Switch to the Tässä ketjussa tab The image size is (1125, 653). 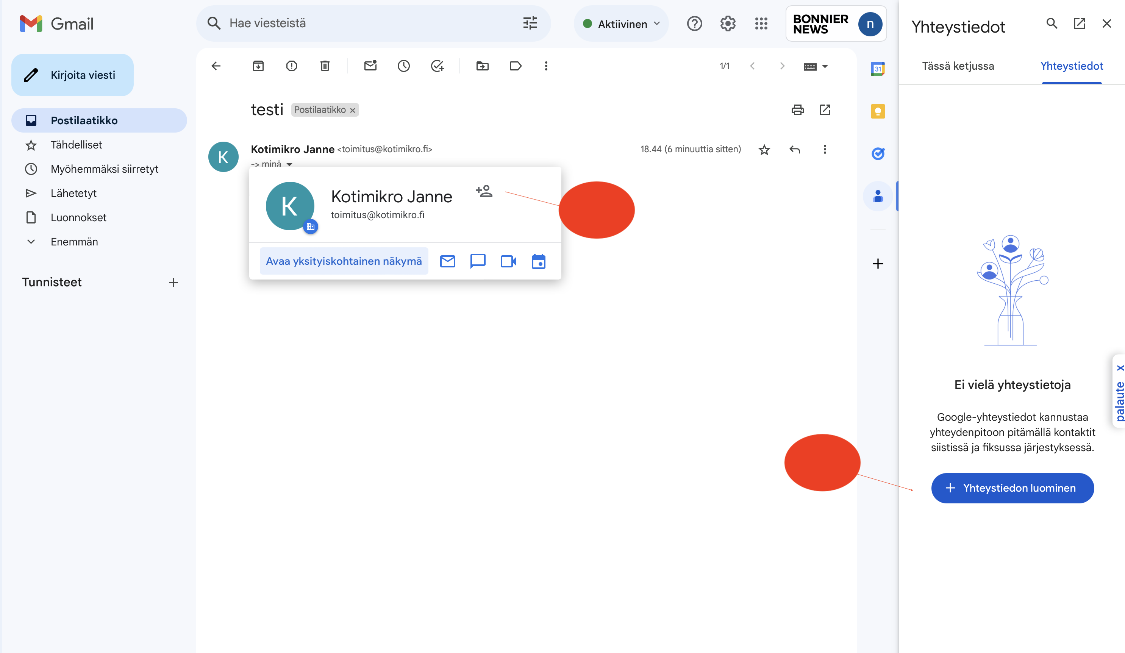pos(958,66)
